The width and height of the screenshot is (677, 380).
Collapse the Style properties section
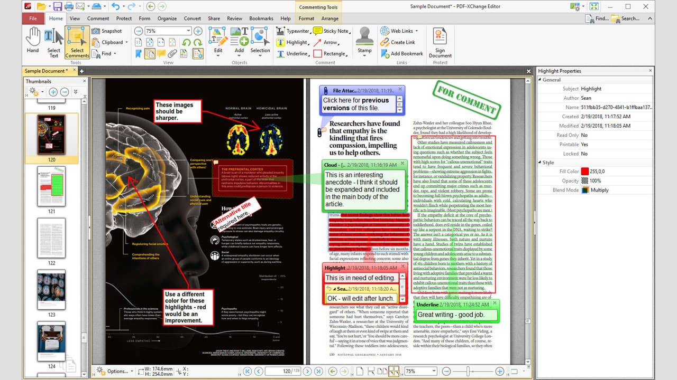click(541, 163)
